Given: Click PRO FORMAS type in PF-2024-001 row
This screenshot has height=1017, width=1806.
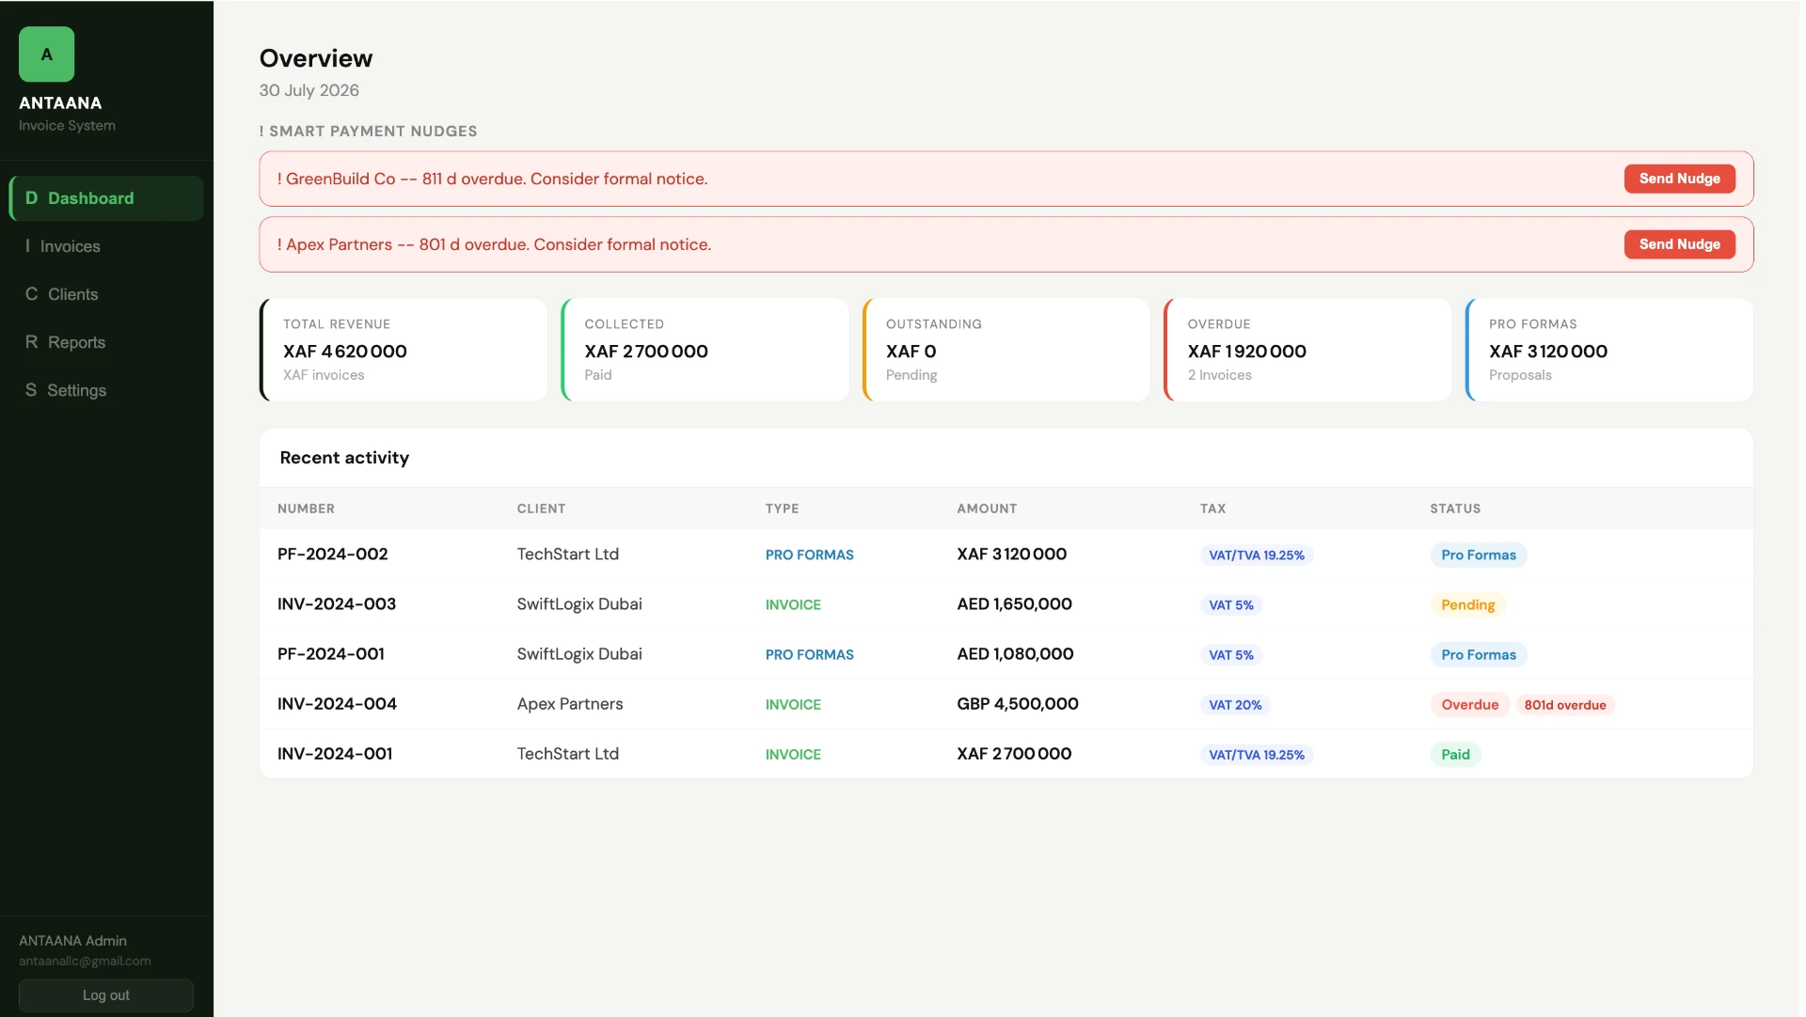Looking at the screenshot, I should (x=810, y=655).
